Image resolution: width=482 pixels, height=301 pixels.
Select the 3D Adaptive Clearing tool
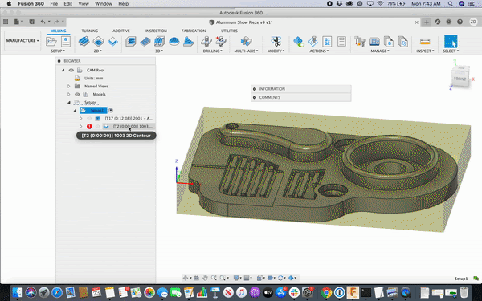[x=131, y=42]
